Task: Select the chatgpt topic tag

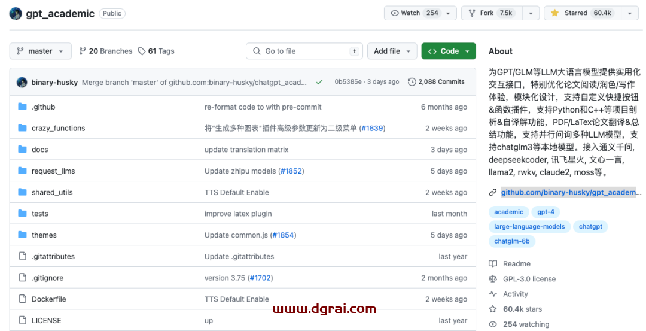Action: coord(590,226)
